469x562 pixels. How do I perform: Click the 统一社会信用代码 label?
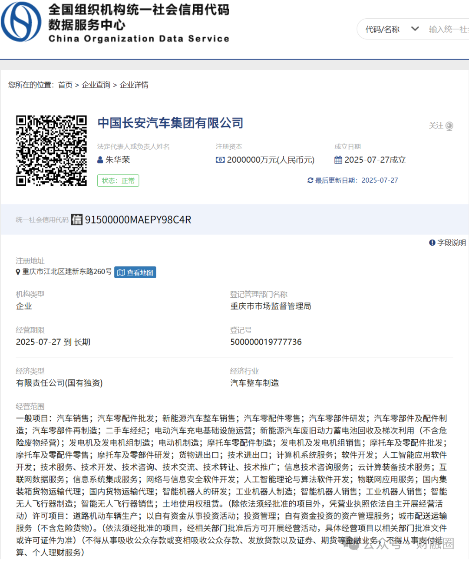[42, 220]
